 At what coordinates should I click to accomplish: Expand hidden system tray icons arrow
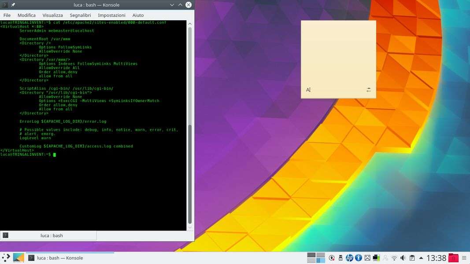click(x=421, y=258)
